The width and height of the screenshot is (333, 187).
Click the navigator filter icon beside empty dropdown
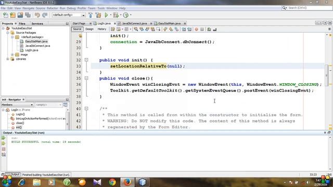click(x=66, y=105)
